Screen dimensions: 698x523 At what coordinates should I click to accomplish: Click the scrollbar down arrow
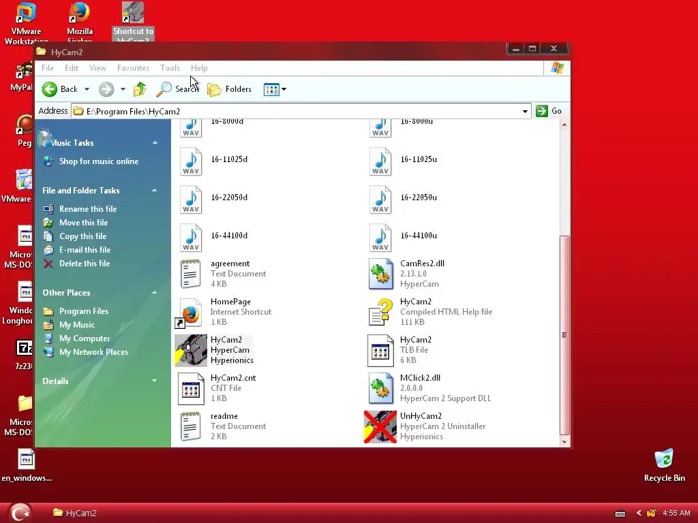point(564,441)
